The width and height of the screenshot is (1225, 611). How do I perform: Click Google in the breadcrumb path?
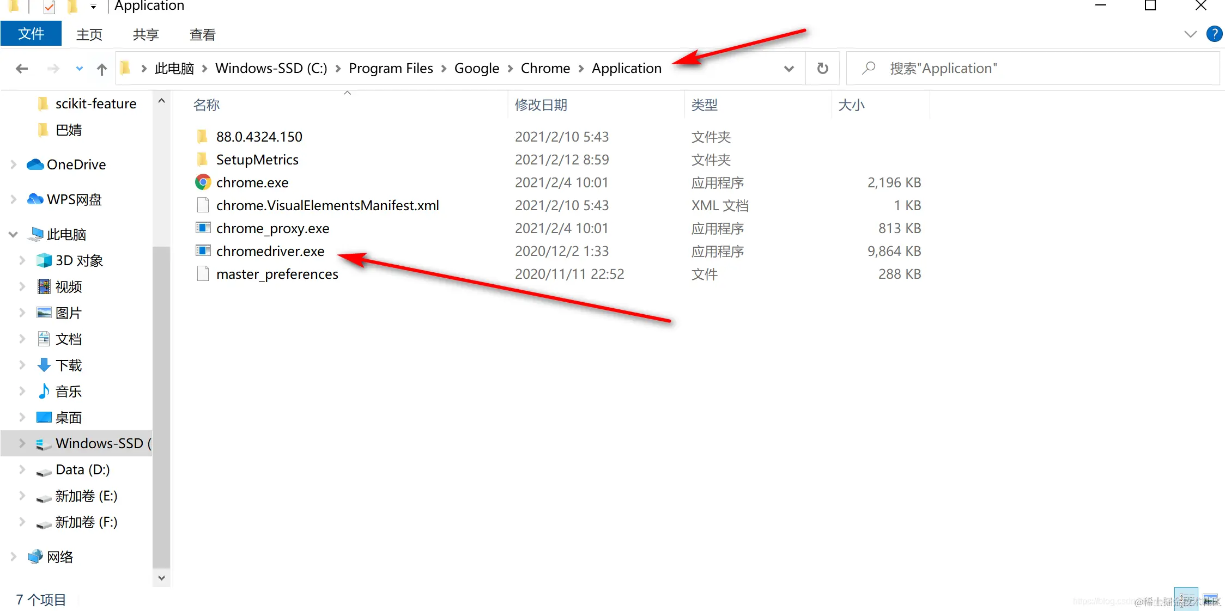click(x=477, y=68)
